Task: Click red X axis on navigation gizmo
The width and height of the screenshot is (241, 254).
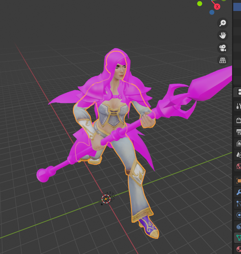Action: [x=217, y=7]
